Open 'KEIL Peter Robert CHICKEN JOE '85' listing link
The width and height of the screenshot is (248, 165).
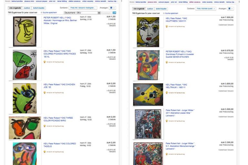(x=59, y=86)
